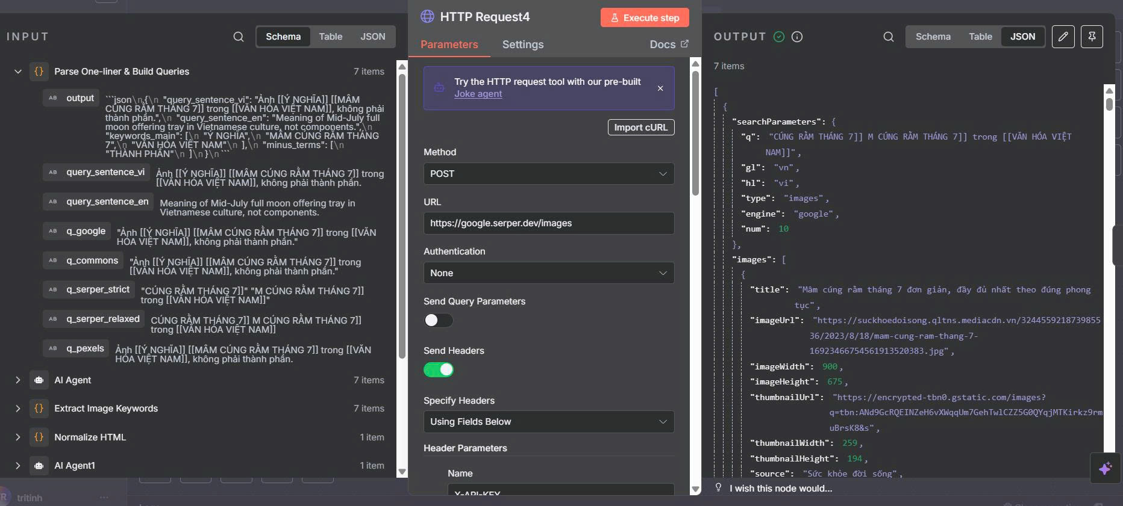1123x506 pixels.
Task: Click the AI Agent1 robot icon
Action: click(39, 465)
